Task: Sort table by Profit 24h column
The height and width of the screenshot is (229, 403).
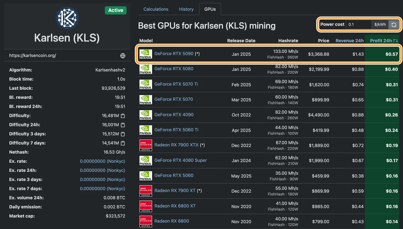Action: 384,41
